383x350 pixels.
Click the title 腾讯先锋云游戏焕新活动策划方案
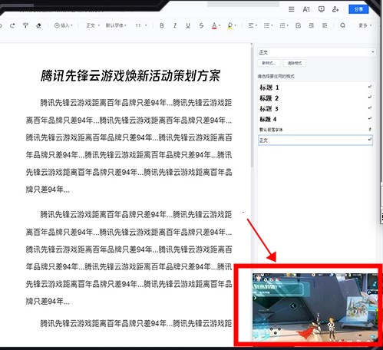(130, 76)
